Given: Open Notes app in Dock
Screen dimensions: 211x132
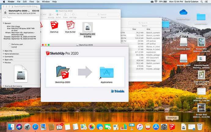Looking at the screenshot, I should coord(67,127).
